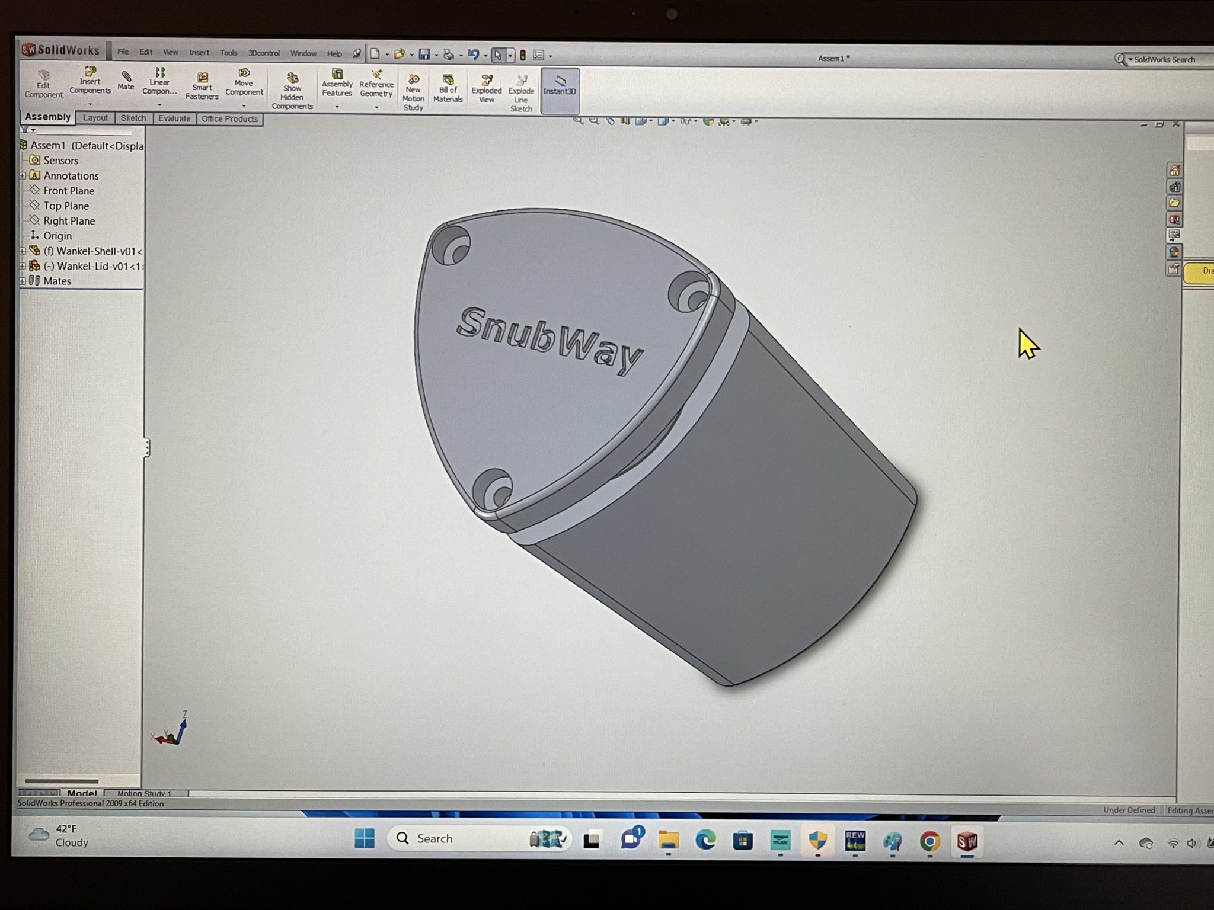Open the Help menu
The image size is (1214, 910).
334,54
